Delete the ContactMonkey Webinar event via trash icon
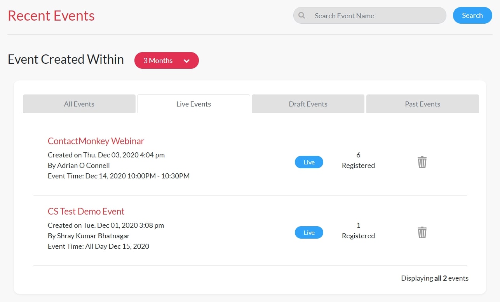The width and height of the screenshot is (500, 302). [x=422, y=162]
